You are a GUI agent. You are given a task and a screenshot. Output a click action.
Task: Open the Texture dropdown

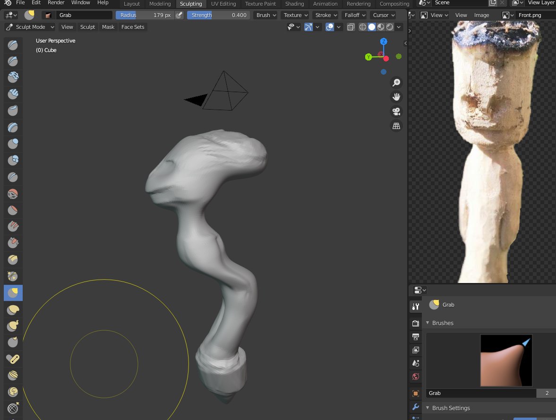point(296,15)
